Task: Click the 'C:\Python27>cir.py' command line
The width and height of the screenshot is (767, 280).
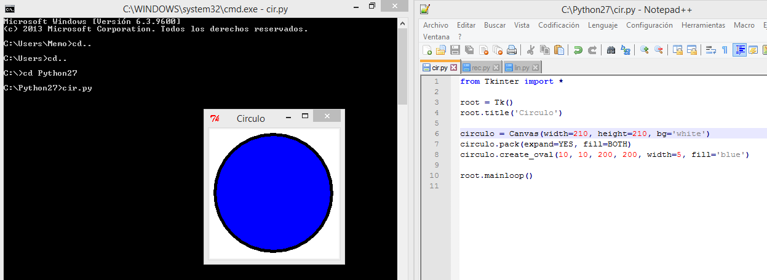Action: pos(48,88)
